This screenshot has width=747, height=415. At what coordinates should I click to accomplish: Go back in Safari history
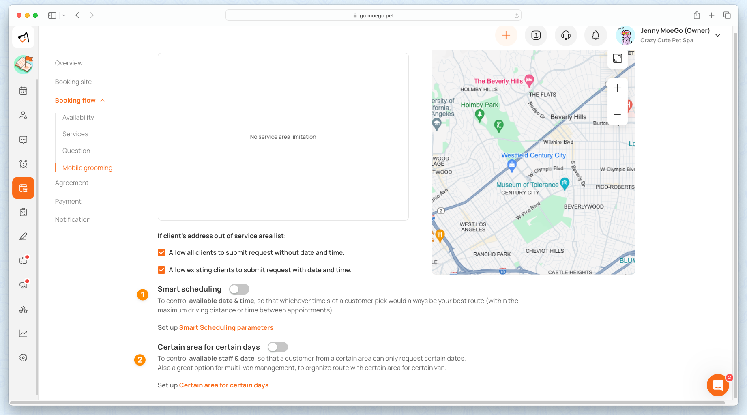77,15
